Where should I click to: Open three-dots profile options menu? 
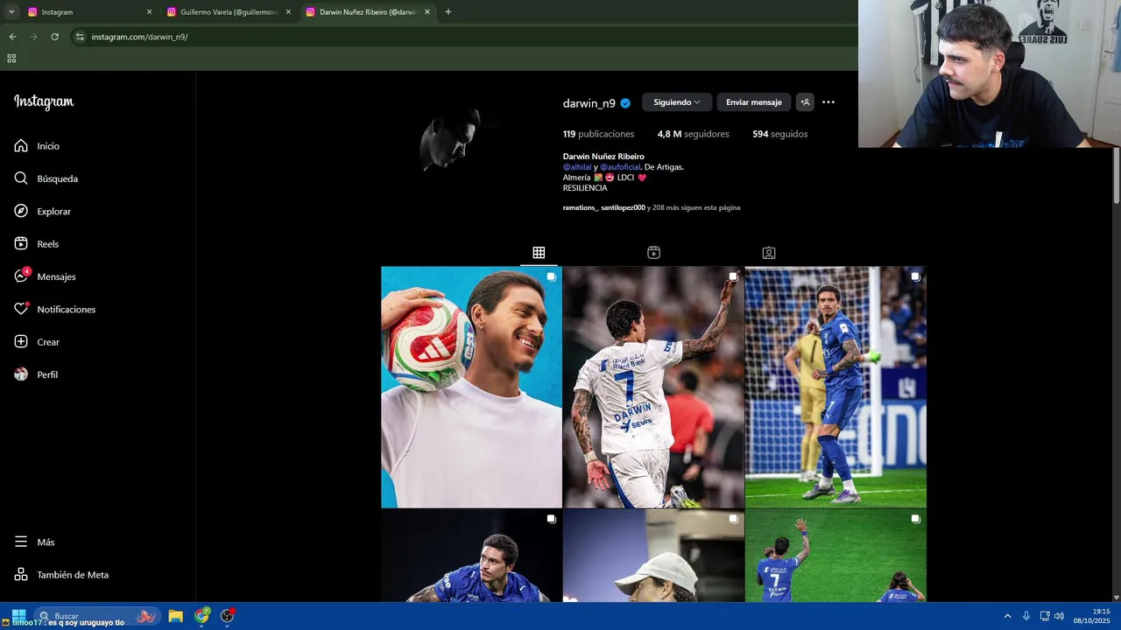(828, 102)
